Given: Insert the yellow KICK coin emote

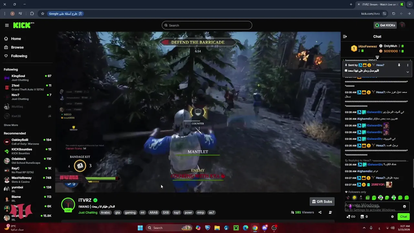Looking at the screenshot, I should tap(354, 198).
